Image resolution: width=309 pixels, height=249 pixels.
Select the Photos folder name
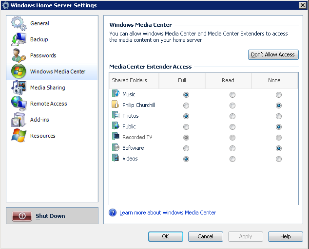click(131, 116)
